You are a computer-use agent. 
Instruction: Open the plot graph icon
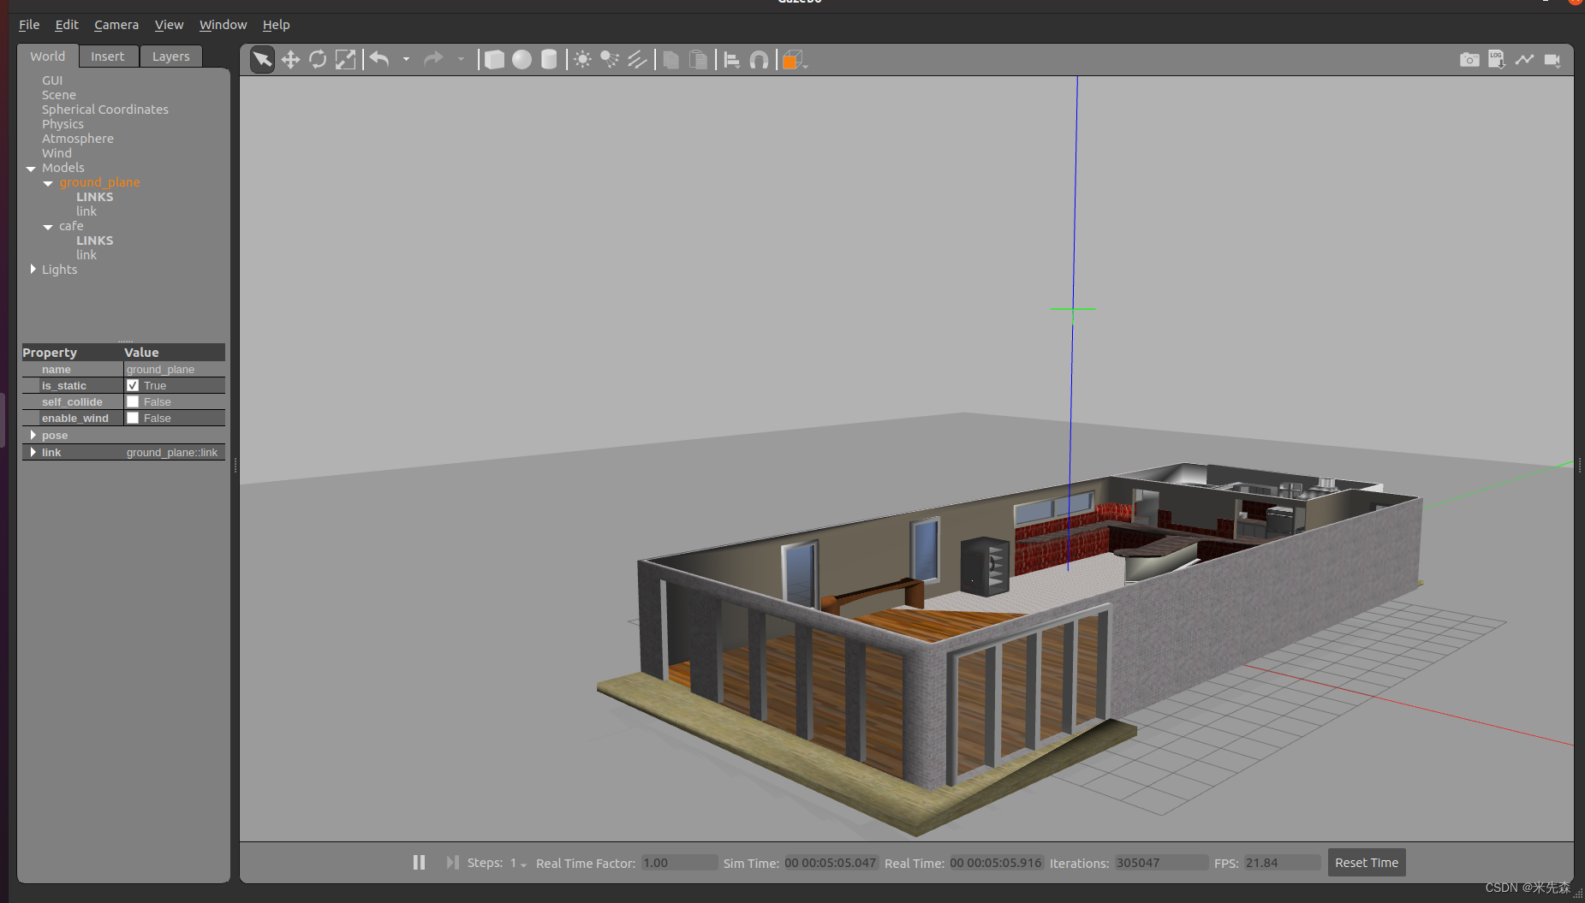click(x=1524, y=59)
